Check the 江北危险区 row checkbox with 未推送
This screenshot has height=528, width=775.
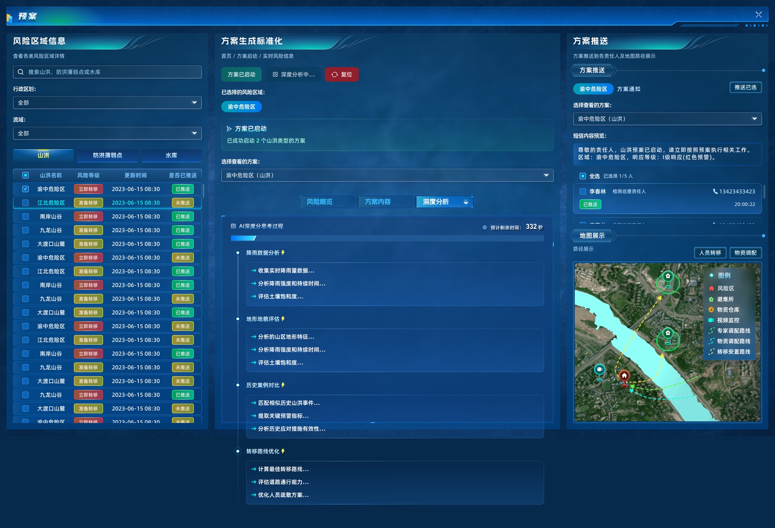(25, 203)
